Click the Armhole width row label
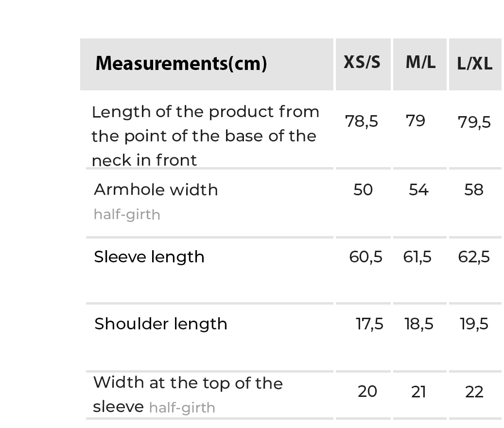Screen dimensions: 504x428 pyautogui.click(x=156, y=189)
